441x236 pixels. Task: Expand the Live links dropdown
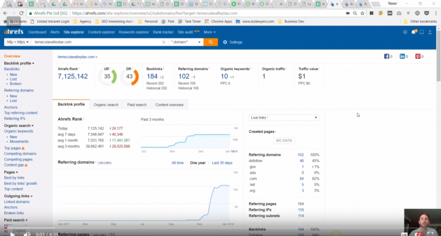284,117
